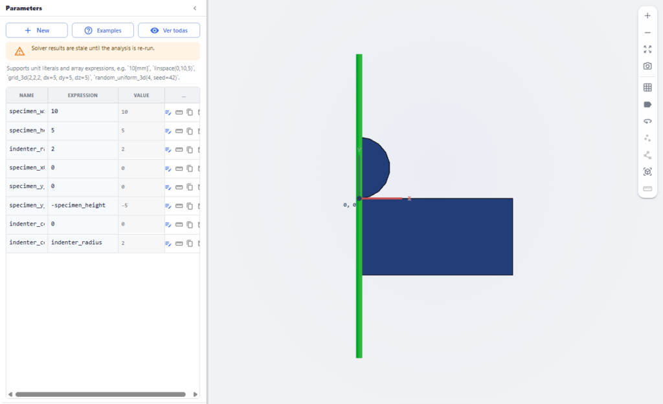Click the horizontal scrollbar thumb under the parameters table
This screenshot has width=663, height=404.
100,394
